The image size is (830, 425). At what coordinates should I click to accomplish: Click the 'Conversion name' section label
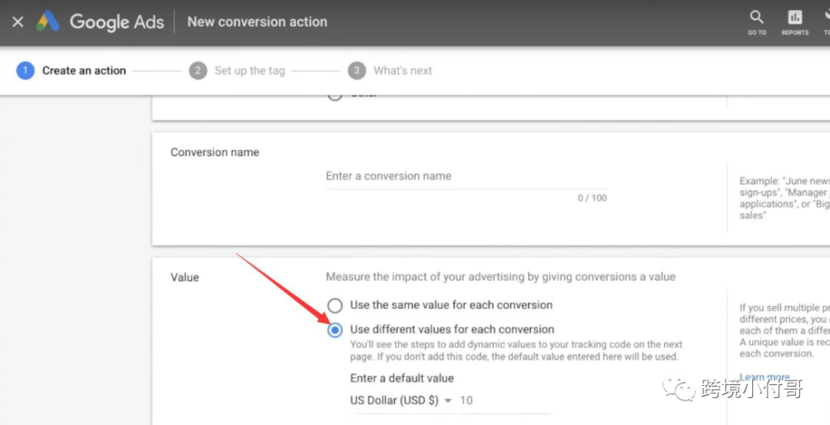click(x=215, y=152)
